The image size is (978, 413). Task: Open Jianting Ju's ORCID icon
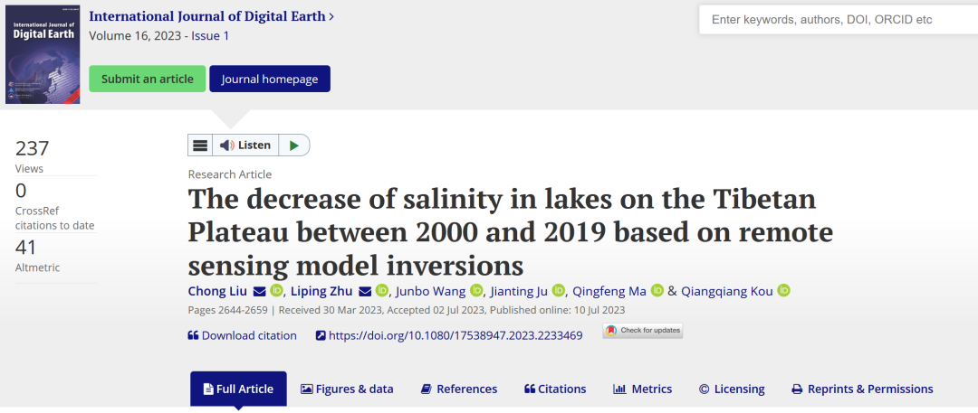tap(558, 291)
